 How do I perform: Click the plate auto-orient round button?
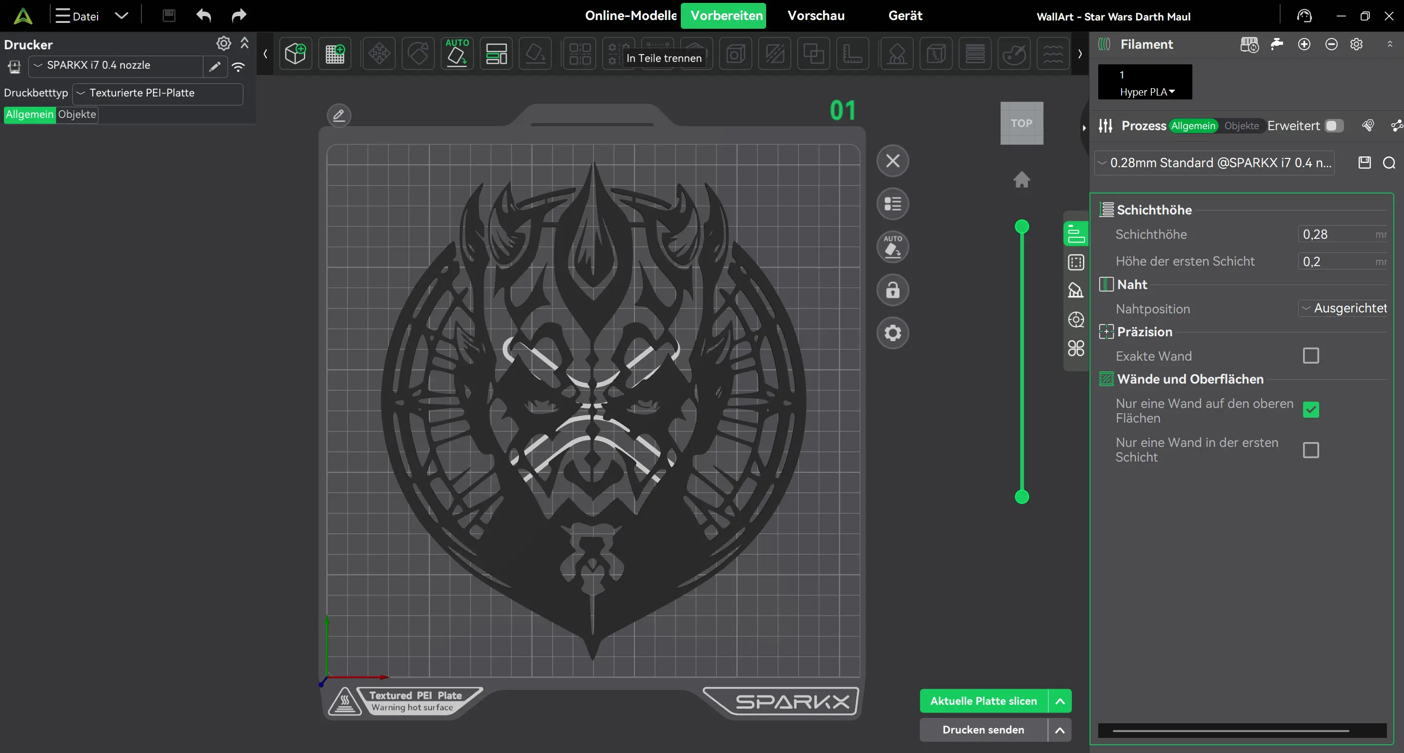pyautogui.click(x=893, y=247)
